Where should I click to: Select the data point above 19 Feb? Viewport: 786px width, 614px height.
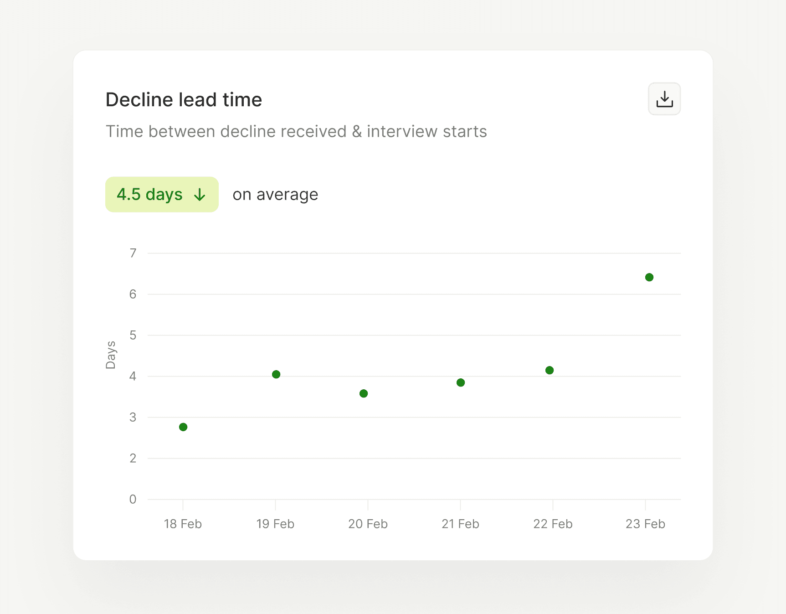click(276, 374)
